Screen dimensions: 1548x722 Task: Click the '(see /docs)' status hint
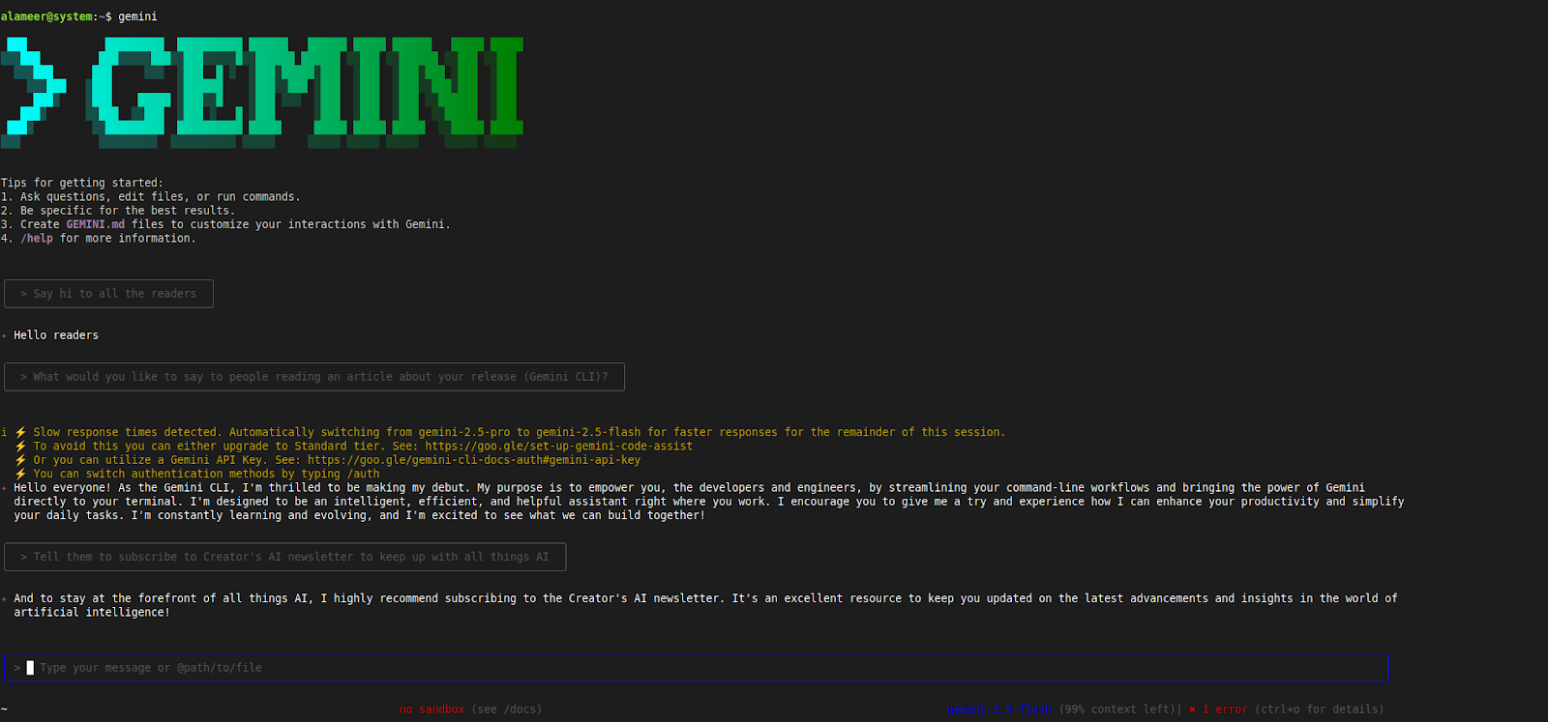507,709
